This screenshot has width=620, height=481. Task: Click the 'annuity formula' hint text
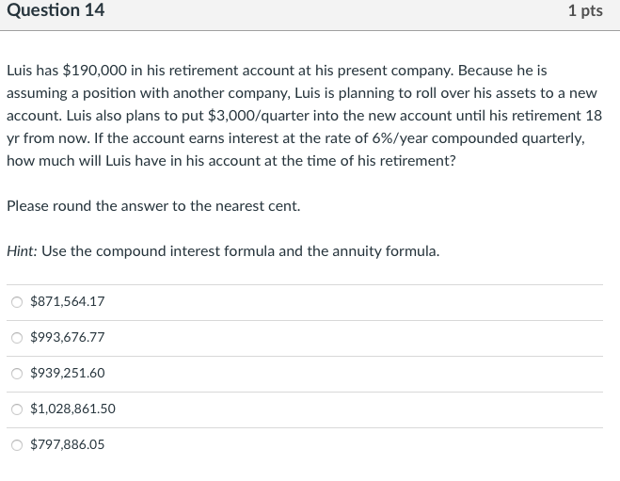click(387, 251)
